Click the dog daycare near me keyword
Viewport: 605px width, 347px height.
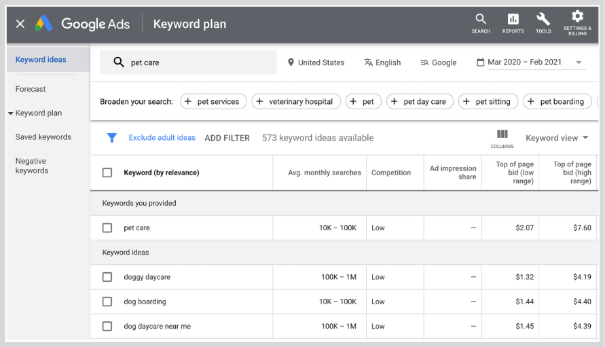pos(157,326)
